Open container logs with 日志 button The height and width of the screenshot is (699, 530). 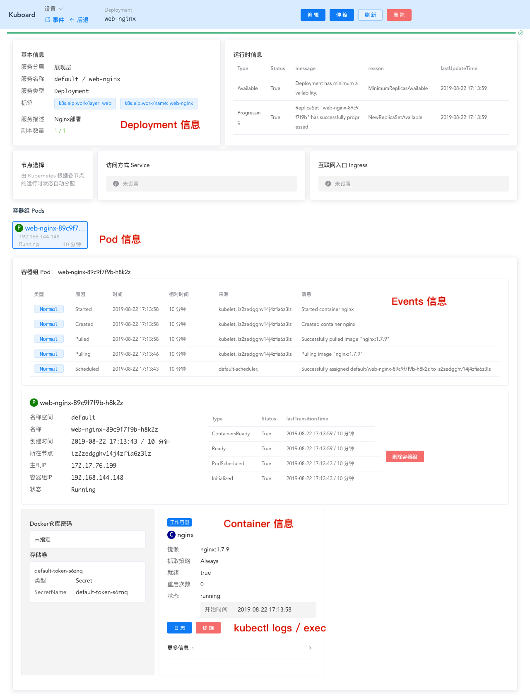pos(180,628)
